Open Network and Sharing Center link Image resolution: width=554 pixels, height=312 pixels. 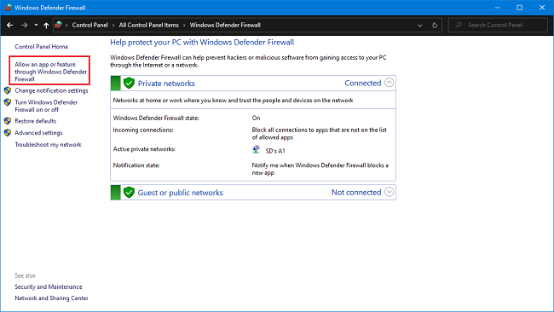52,298
